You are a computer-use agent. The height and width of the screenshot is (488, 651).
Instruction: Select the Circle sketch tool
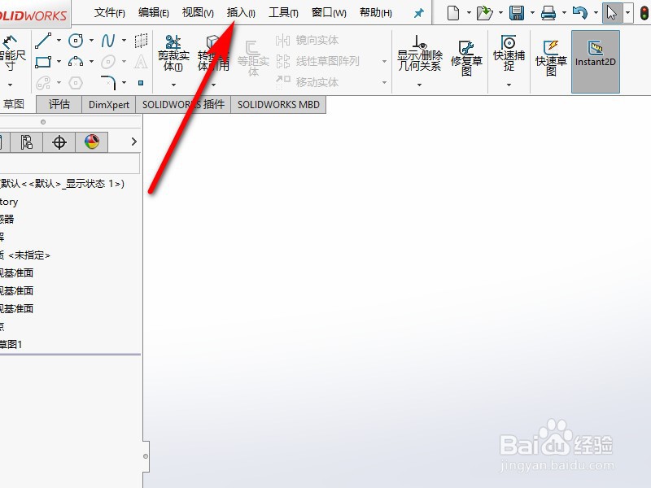coord(76,40)
